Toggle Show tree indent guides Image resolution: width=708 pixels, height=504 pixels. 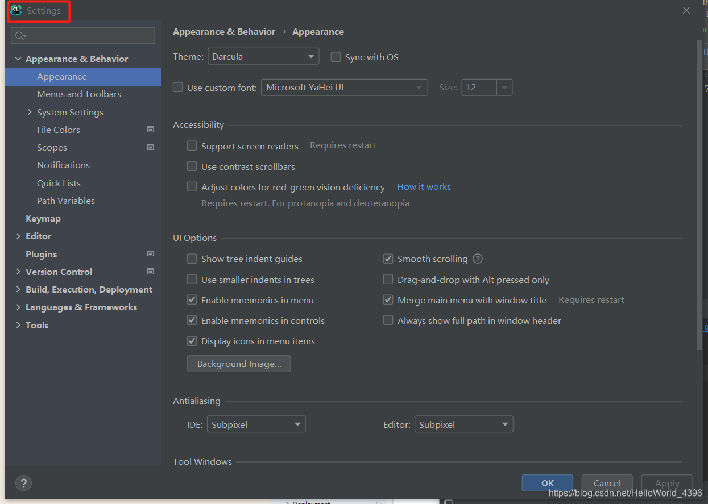tap(192, 259)
